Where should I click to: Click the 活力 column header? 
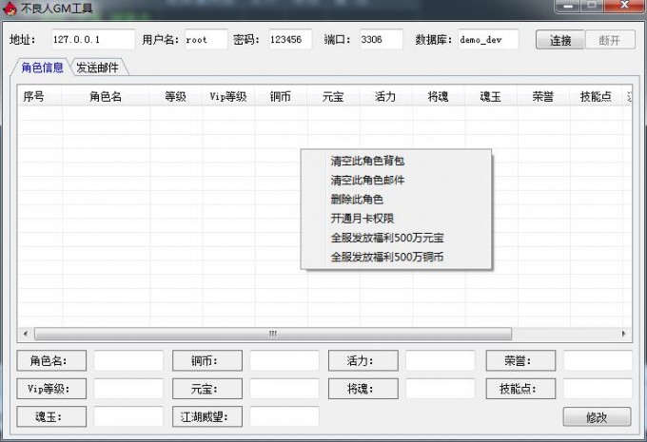[x=385, y=97]
